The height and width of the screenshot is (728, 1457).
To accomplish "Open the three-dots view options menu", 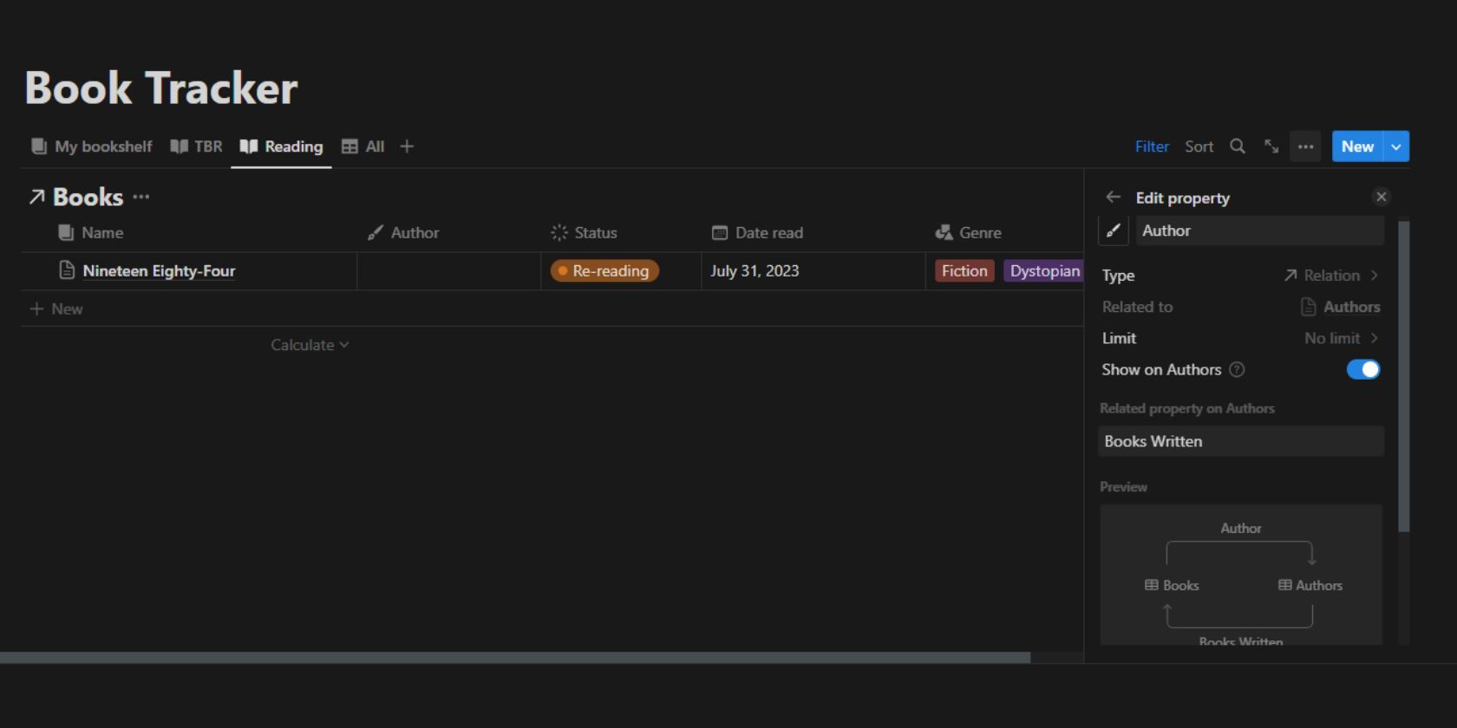I will coord(1305,146).
